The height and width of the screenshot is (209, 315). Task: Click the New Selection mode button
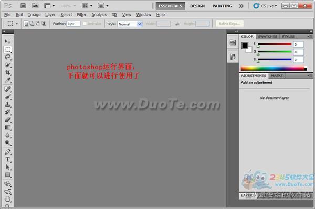[26, 24]
